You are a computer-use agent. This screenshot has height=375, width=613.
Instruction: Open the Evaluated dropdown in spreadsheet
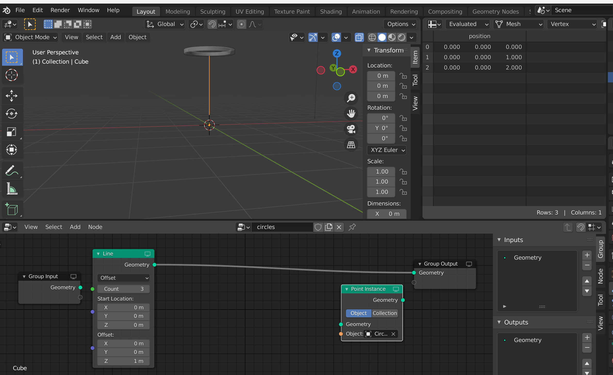click(468, 24)
